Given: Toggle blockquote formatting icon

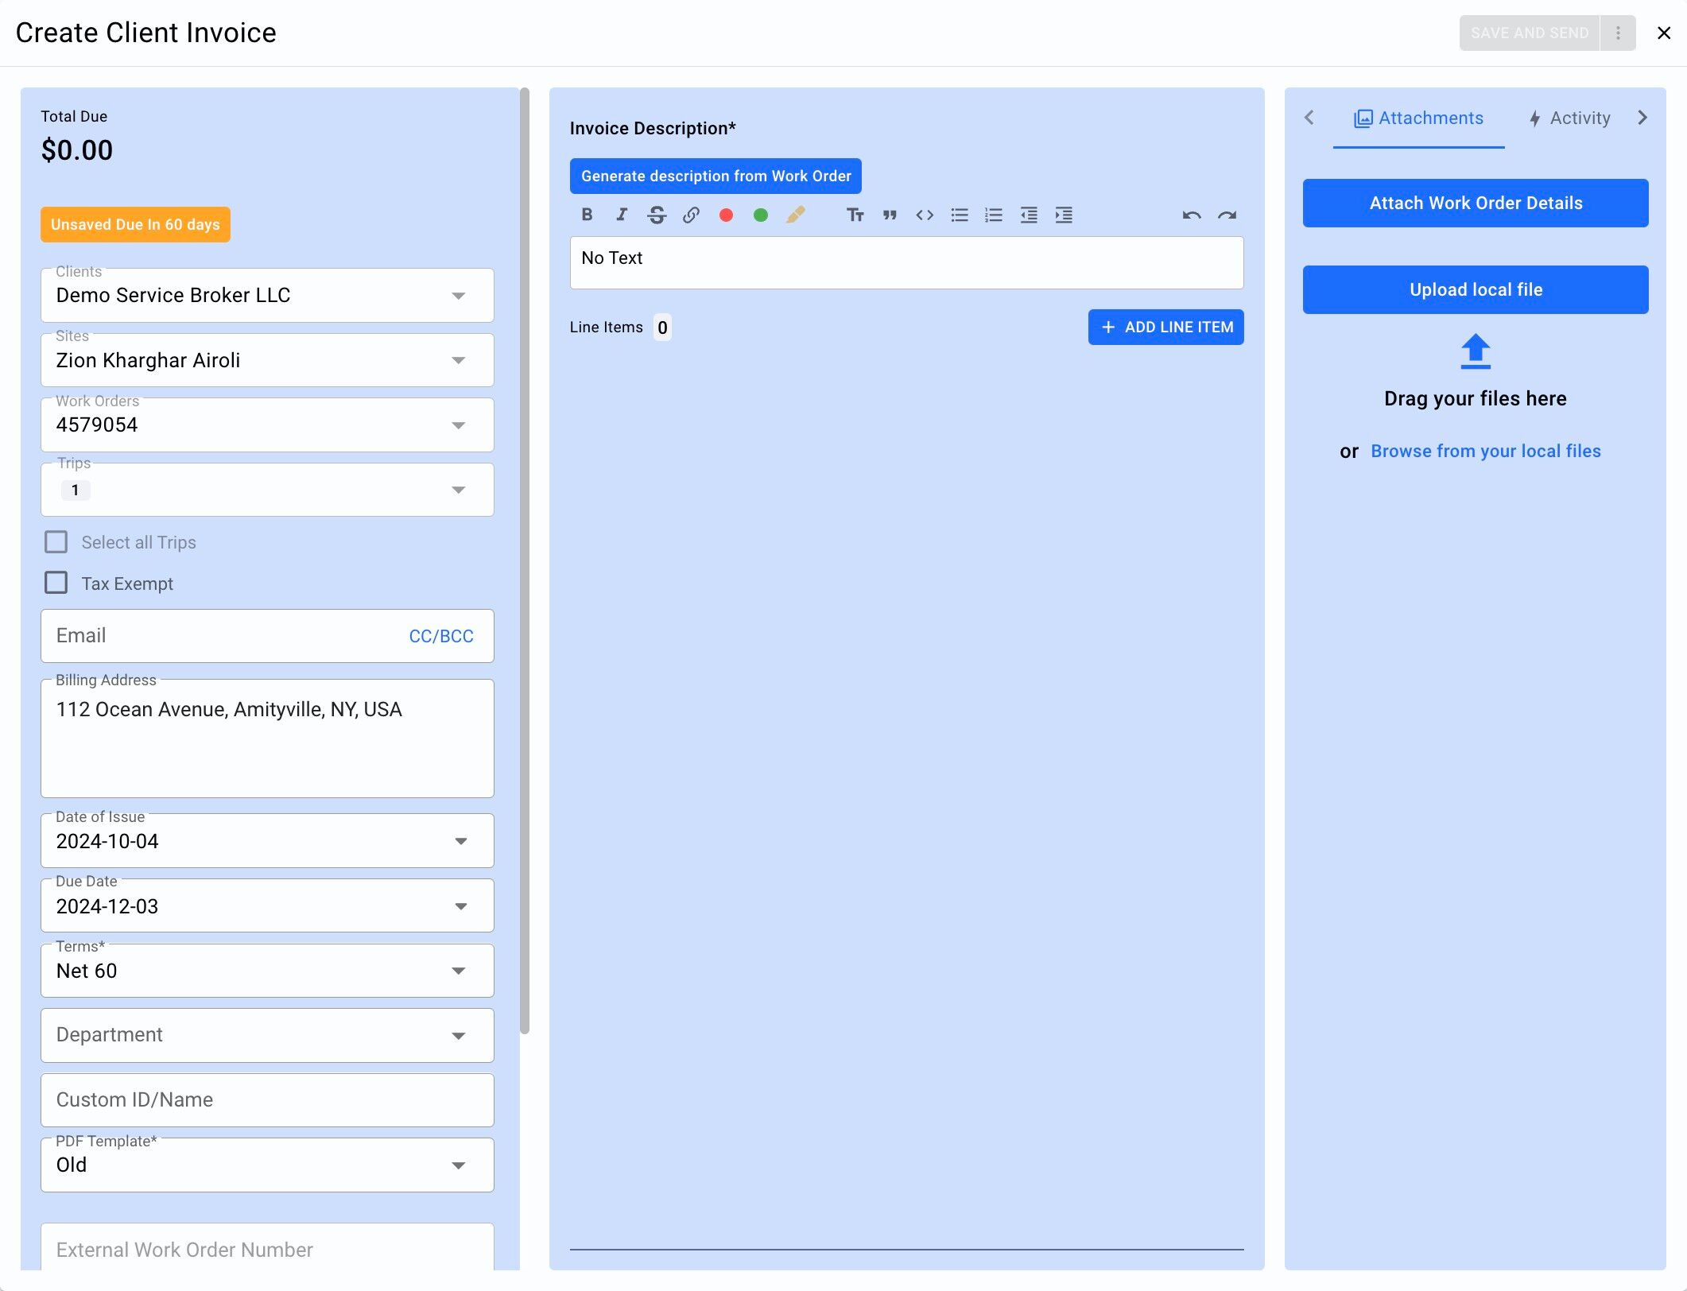Looking at the screenshot, I should tap(890, 215).
